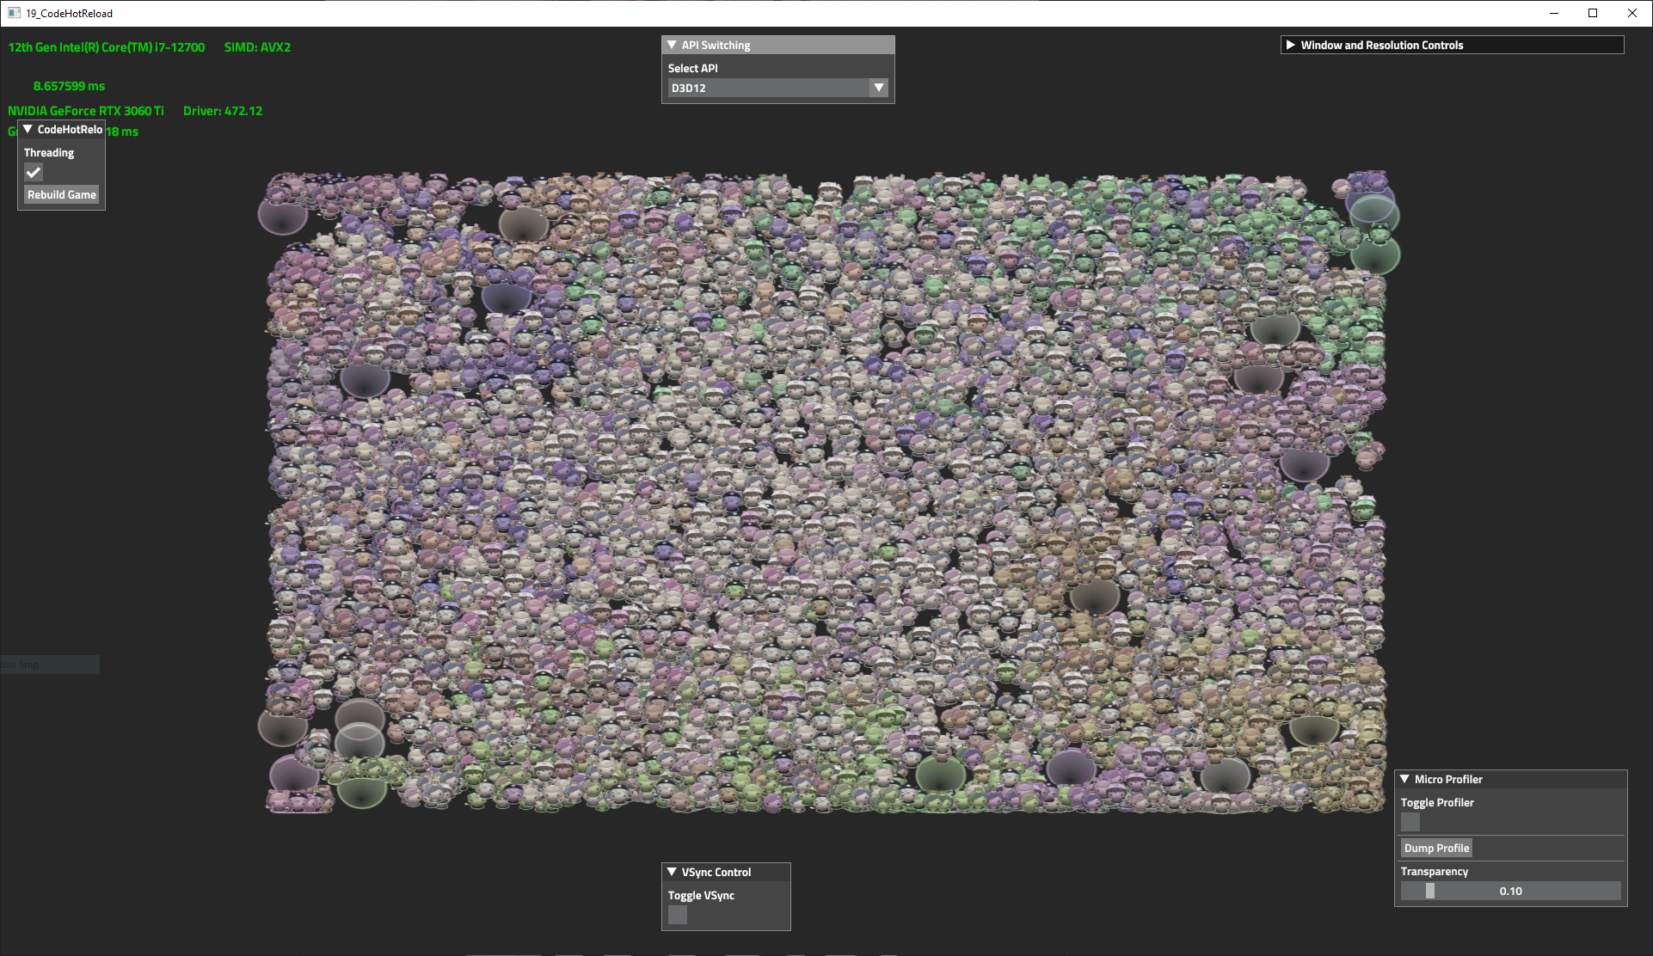Collapse the API Switching panel triangle
Image resolution: width=1653 pixels, height=956 pixels.
672,45
